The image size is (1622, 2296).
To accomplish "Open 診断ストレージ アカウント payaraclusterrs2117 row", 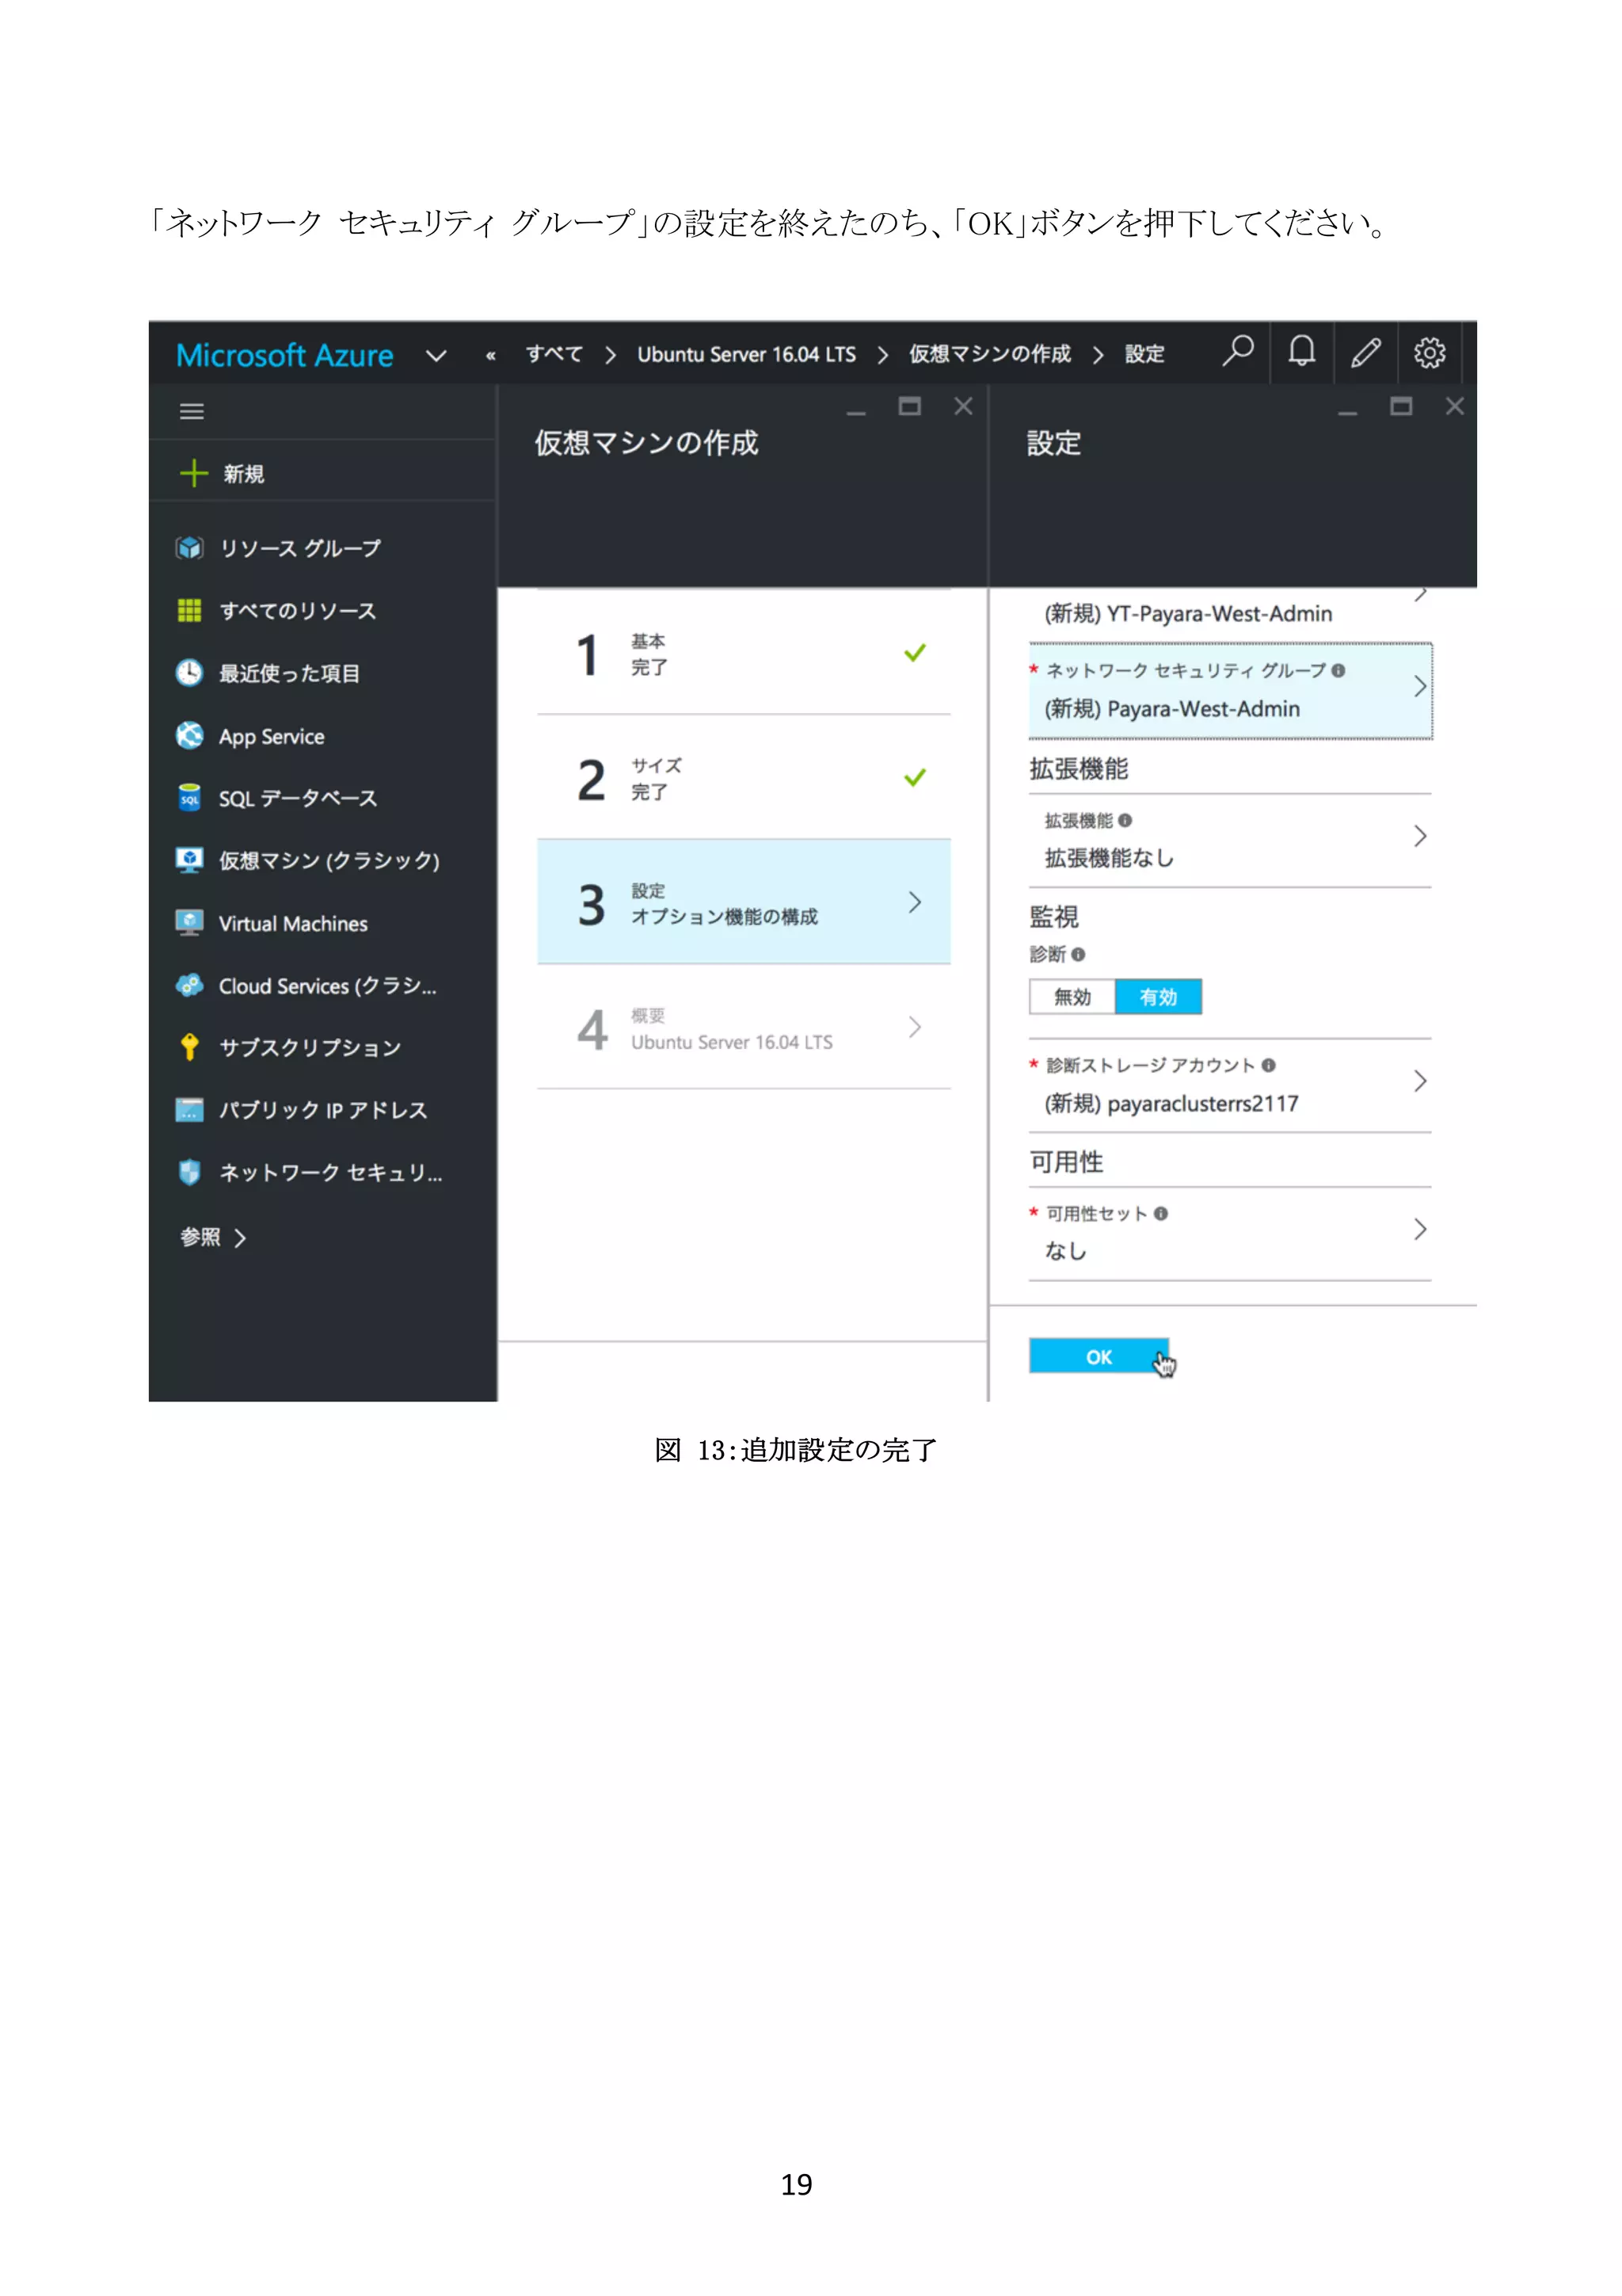I will point(1230,1085).
